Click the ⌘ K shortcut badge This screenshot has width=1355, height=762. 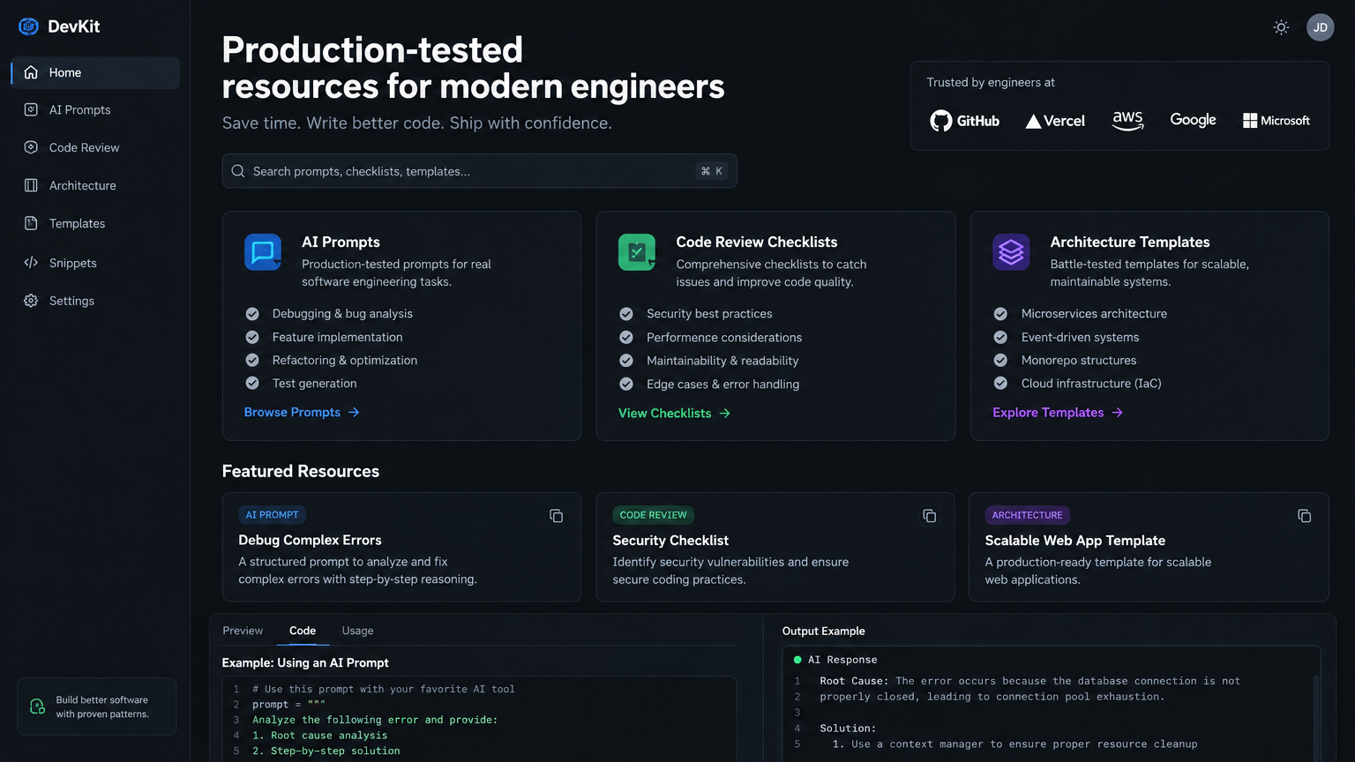pyautogui.click(x=712, y=171)
